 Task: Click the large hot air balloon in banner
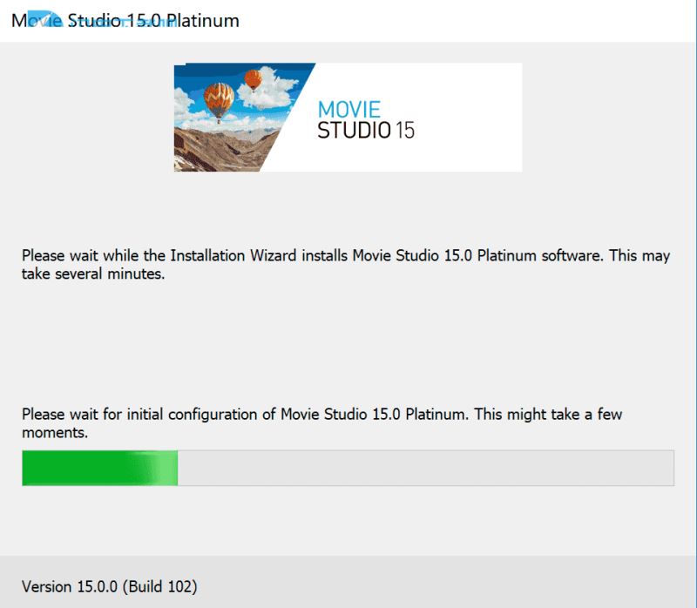(219, 99)
